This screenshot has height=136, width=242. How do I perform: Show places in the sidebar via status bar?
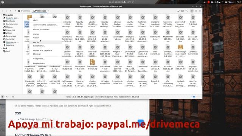point(3,97)
